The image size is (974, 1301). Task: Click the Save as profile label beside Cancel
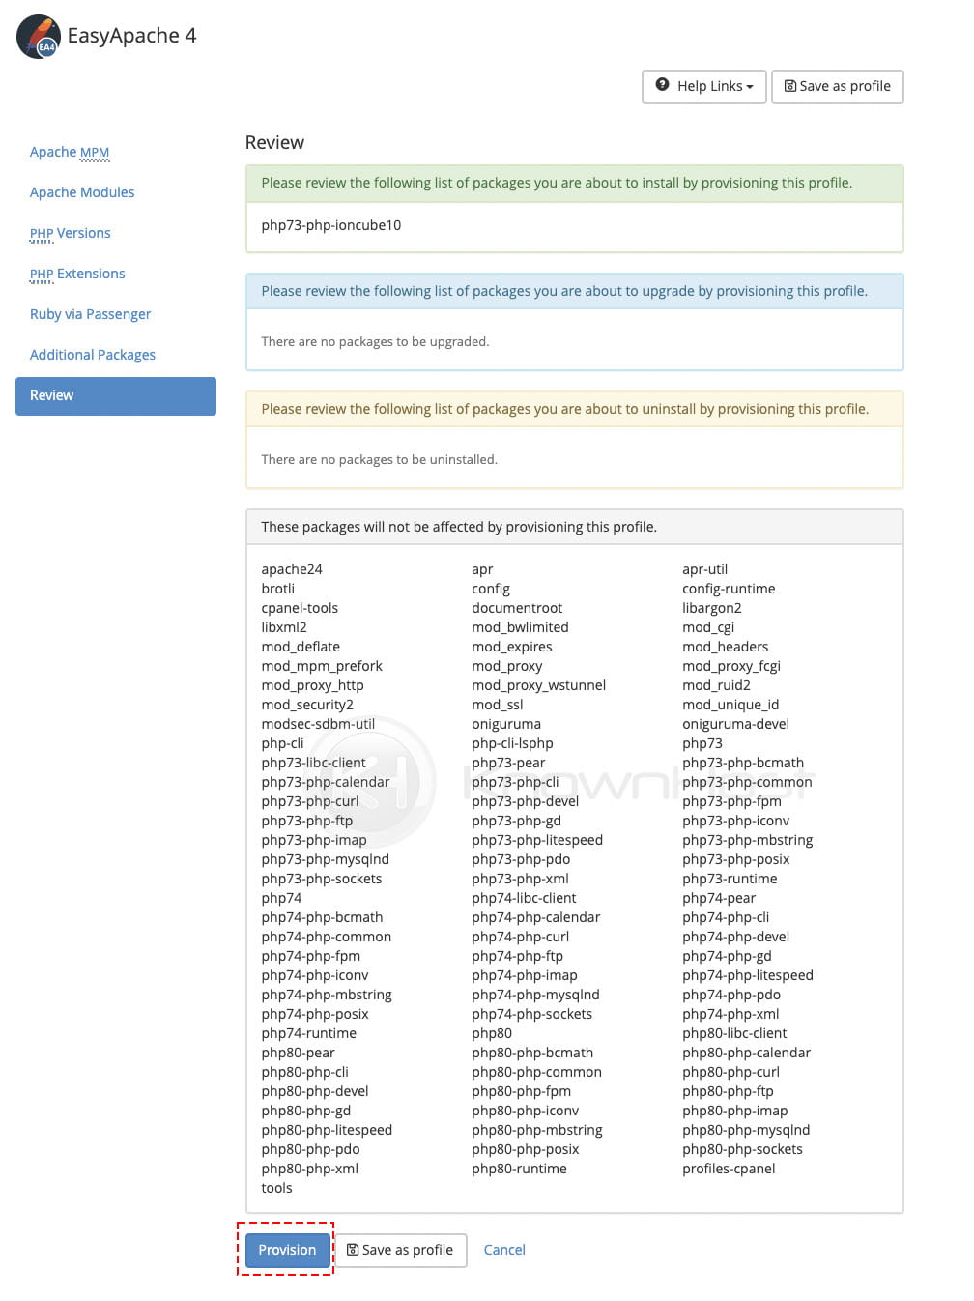coord(408,1250)
